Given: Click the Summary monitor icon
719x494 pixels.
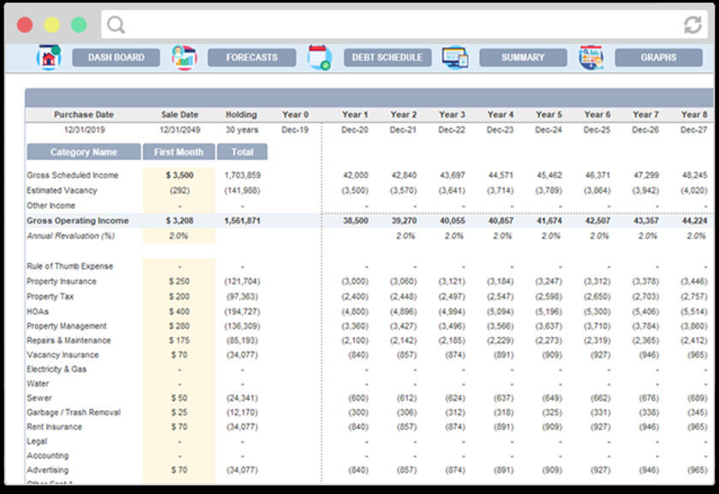Looking at the screenshot, I should coord(455,57).
